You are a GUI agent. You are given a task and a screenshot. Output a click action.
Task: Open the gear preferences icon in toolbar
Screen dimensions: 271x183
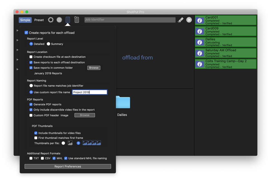[51, 19]
